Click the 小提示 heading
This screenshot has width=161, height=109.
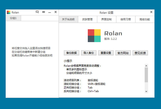(x=68, y=61)
